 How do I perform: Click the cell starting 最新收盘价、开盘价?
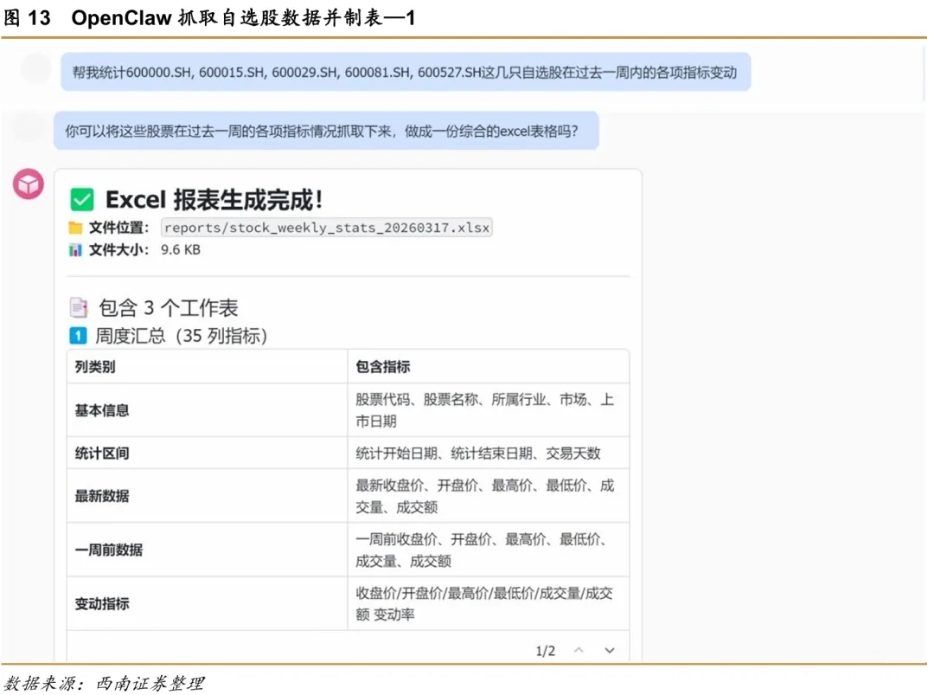489,496
